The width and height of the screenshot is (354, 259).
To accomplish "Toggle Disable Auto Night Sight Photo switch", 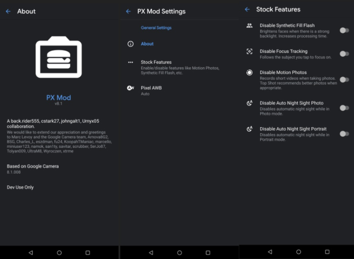I will [x=344, y=108].
